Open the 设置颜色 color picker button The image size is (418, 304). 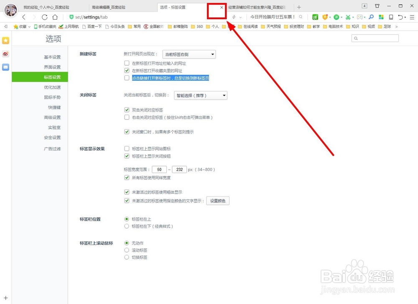[217, 200]
